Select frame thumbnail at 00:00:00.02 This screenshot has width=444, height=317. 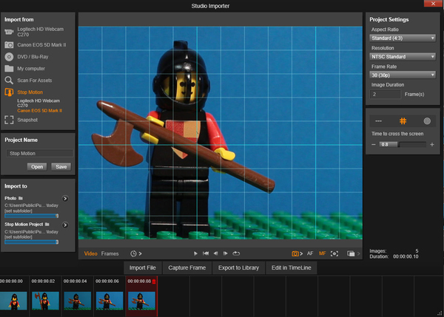point(45,301)
